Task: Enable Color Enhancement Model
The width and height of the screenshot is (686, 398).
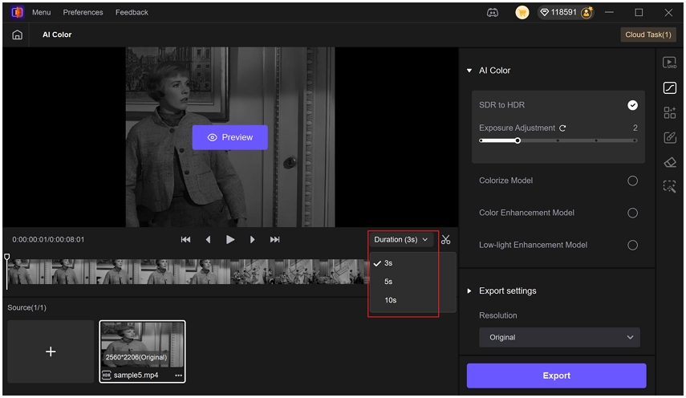Action: tap(632, 213)
